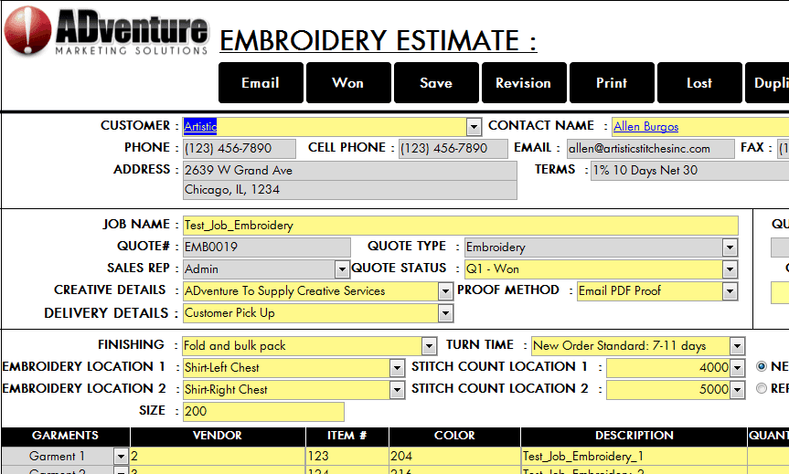Expand the Finishing dropdown

pyautogui.click(x=429, y=346)
